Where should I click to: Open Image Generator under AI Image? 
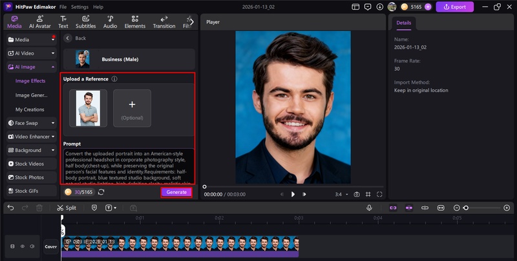click(31, 95)
